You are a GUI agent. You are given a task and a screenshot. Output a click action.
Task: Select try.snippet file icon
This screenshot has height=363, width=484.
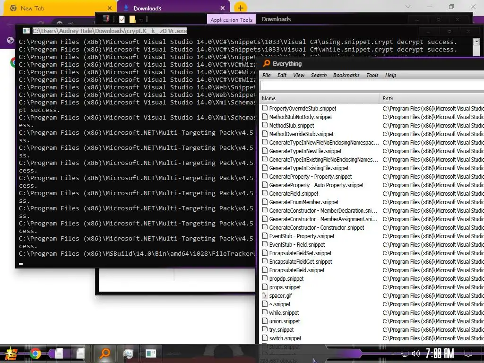pyautogui.click(x=265, y=329)
